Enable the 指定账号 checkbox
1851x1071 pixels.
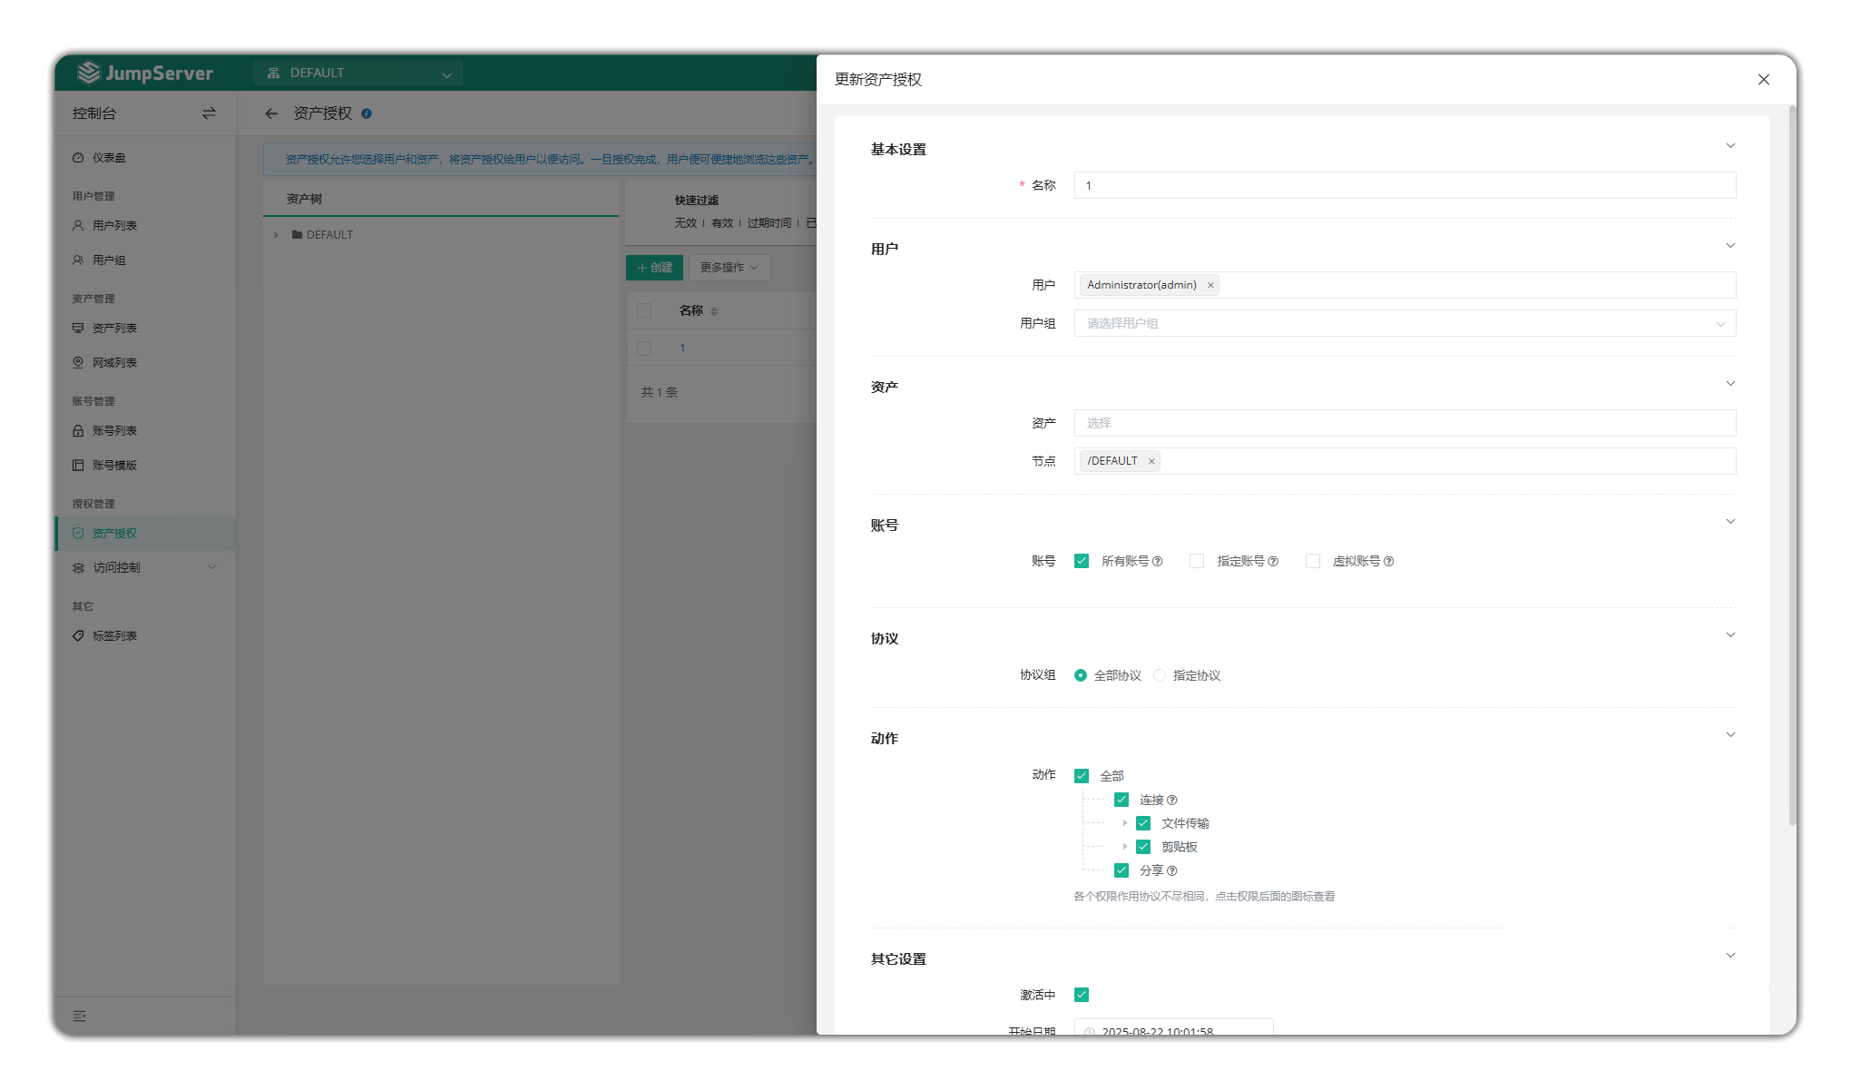point(1197,562)
